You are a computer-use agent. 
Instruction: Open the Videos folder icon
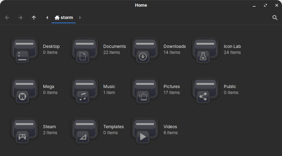click(145, 131)
